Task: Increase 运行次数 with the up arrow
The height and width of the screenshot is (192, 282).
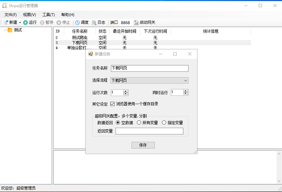Action: coord(125,91)
